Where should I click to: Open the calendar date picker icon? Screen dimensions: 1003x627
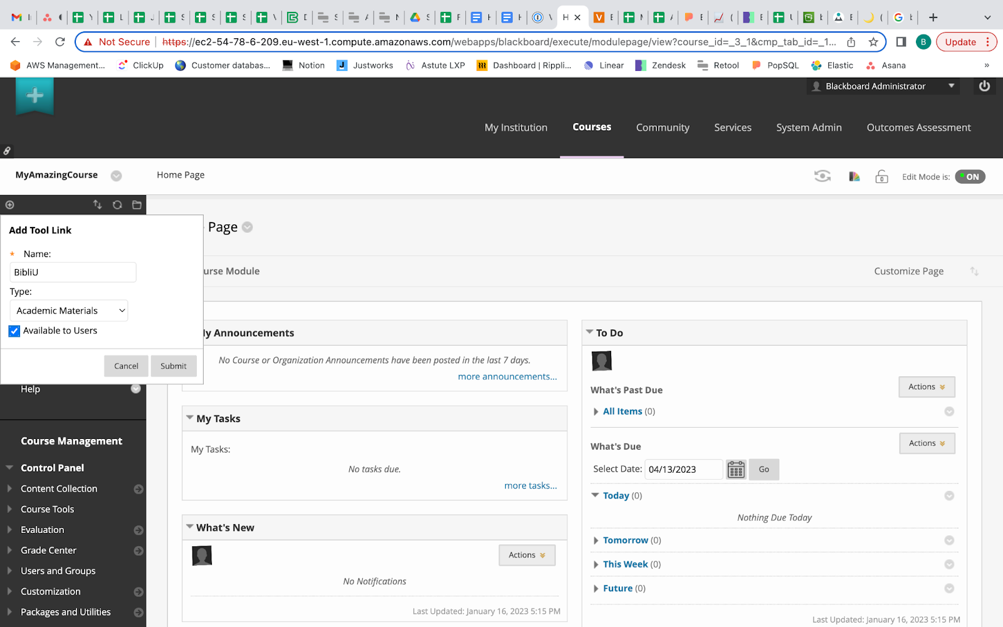pyautogui.click(x=736, y=470)
